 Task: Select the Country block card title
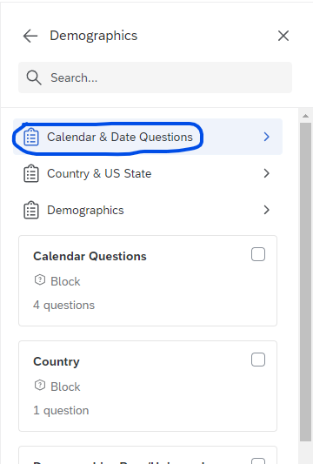(57, 361)
